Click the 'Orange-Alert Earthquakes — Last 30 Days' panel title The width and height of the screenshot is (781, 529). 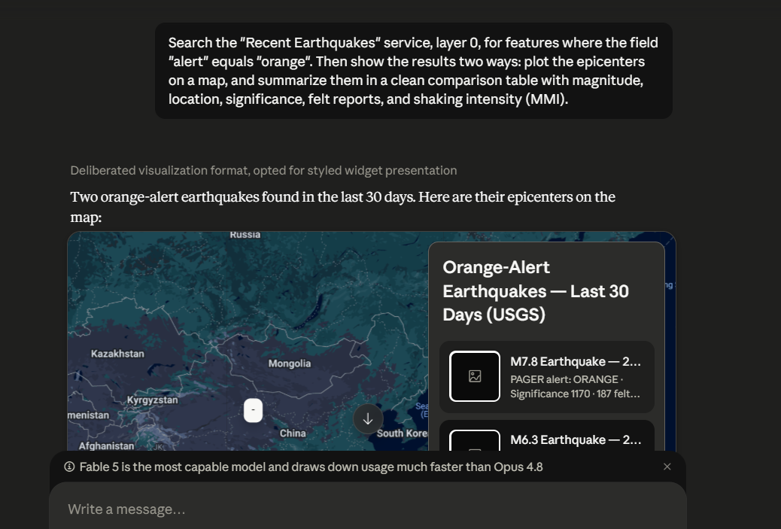click(536, 291)
